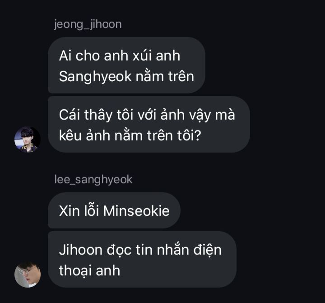Click the text 'Sanghyeok nằm trên'

[x=126, y=76]
